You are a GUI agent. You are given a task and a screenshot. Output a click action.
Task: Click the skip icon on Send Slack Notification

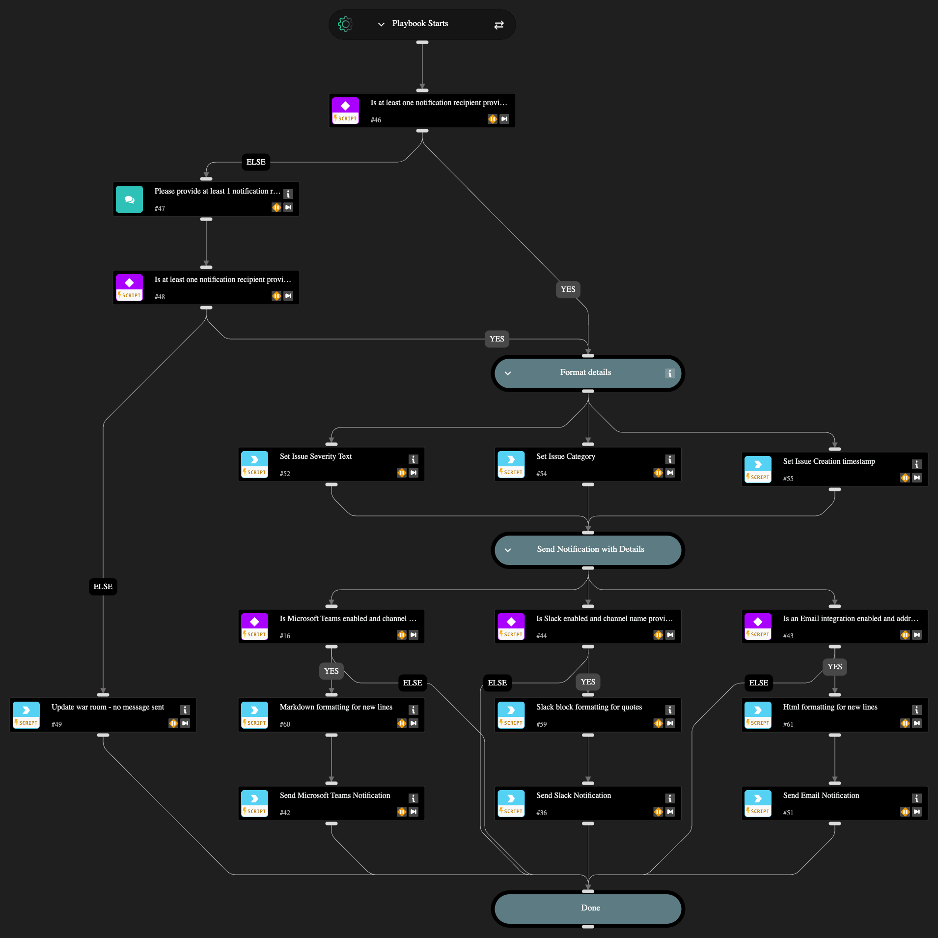pos(670,812)
